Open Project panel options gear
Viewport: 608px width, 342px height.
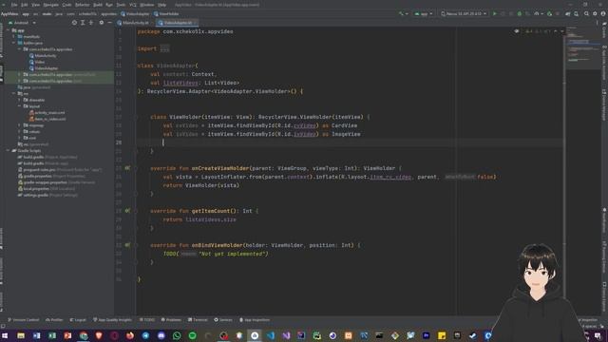point(102,23)
